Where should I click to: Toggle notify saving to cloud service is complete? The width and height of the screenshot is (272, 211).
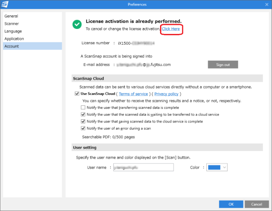tap(83, 122)
